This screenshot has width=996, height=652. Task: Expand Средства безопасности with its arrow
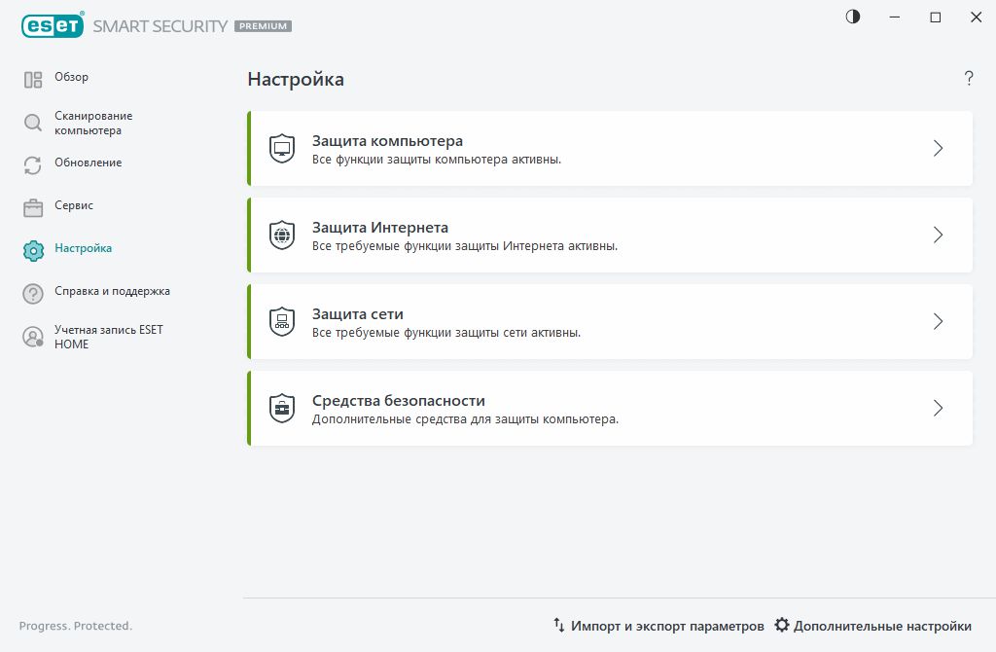[x=938, y=408]
